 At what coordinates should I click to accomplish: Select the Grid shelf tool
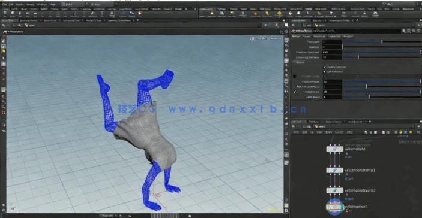pos(35,14)
